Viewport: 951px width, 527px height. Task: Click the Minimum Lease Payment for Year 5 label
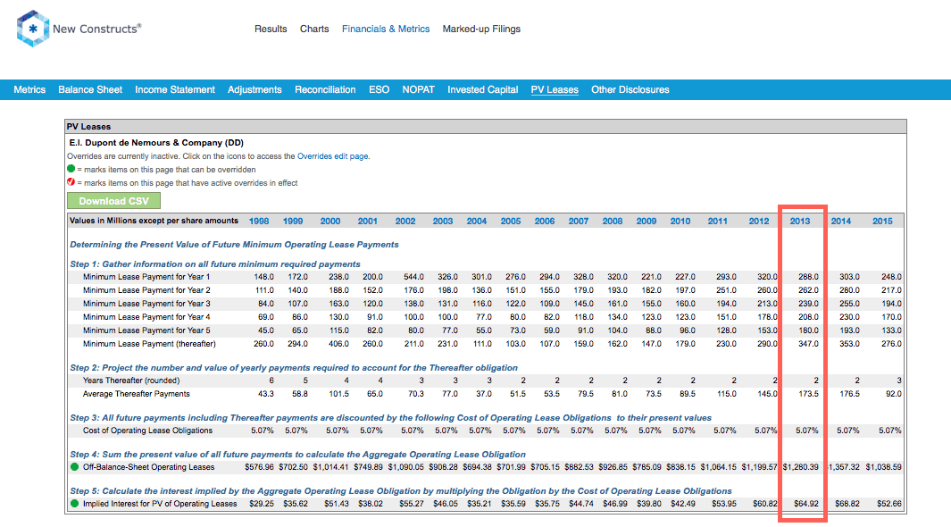pos(146,330)
